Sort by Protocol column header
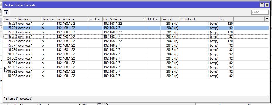 170,19
